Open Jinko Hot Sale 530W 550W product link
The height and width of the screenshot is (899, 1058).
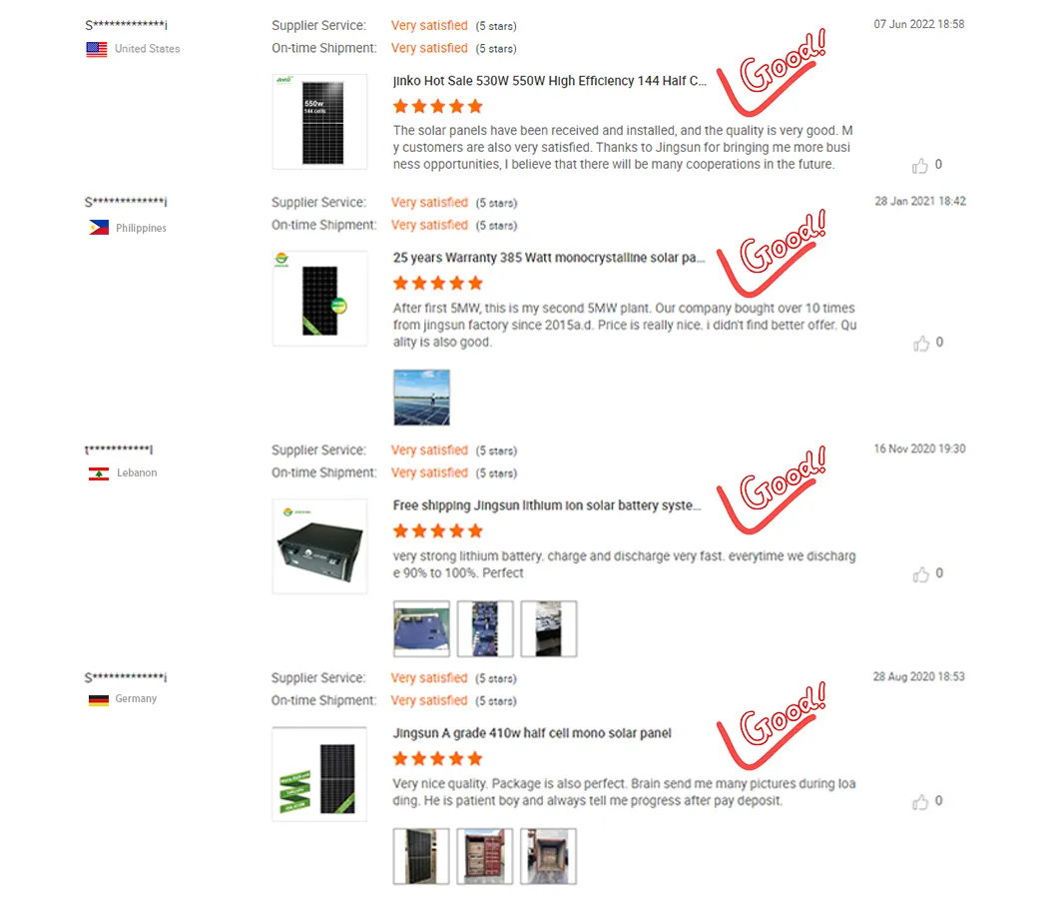(549, 81)
